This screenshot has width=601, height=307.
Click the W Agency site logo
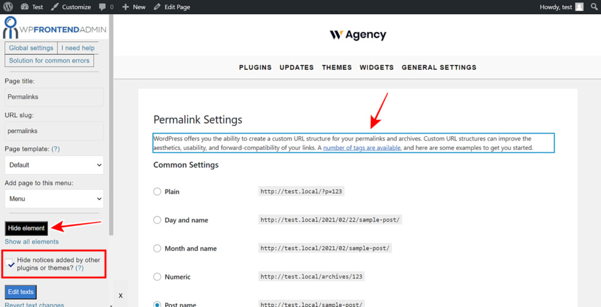(x=357, y=35)
